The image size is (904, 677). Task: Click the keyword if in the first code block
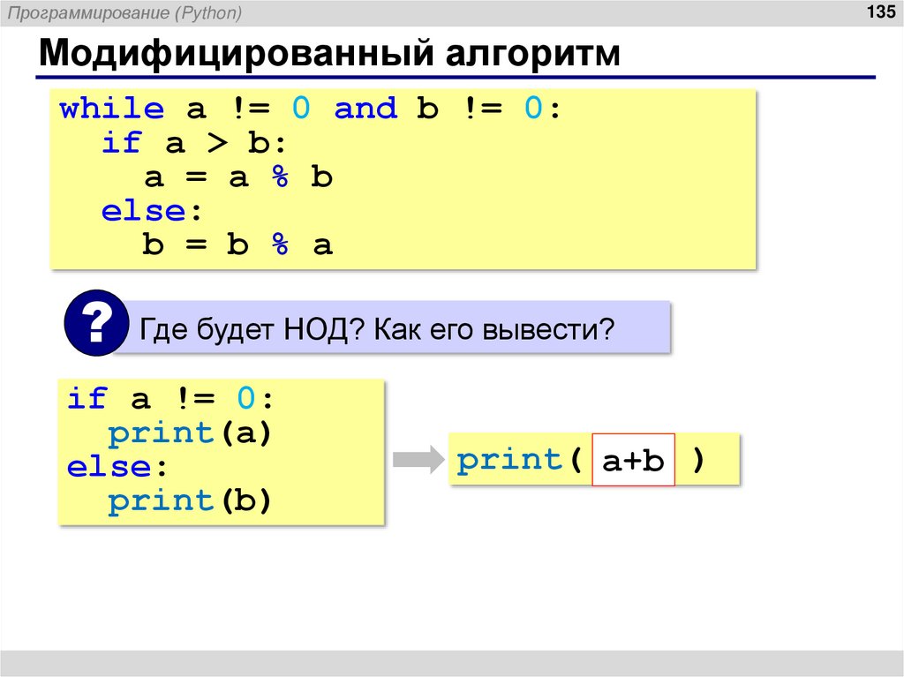click(x=120, y=141)
